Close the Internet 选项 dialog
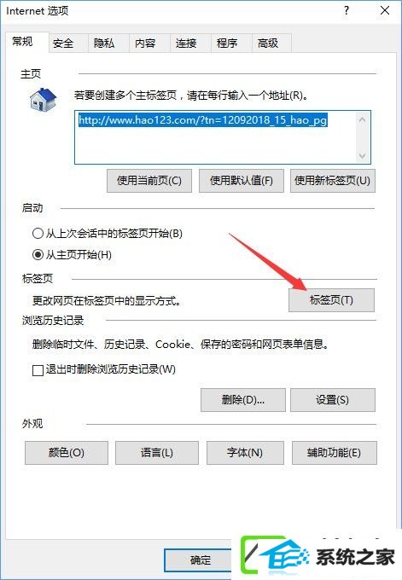Image resolution: width=402 pixels, height=580 pixels. click(x=385, y=10)
